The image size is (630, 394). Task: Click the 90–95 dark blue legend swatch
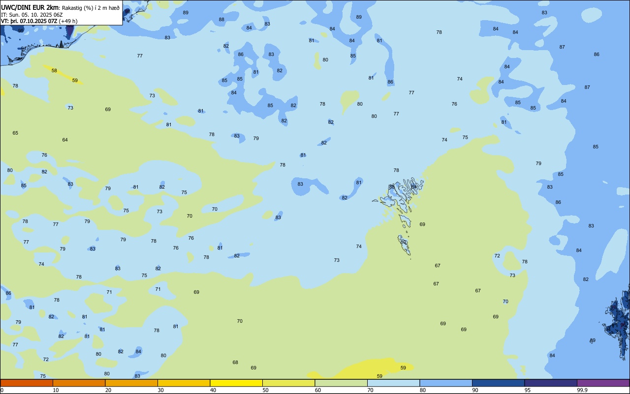pos(498,383)
